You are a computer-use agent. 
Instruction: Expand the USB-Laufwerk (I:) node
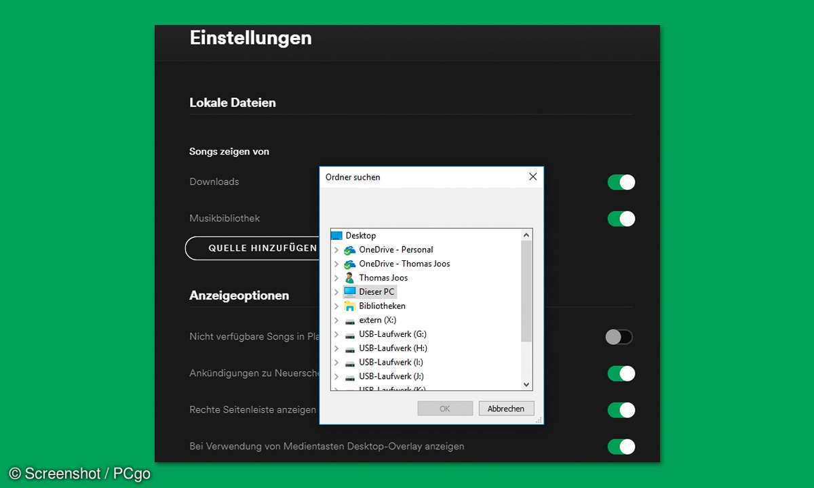[x=336, y=363]
